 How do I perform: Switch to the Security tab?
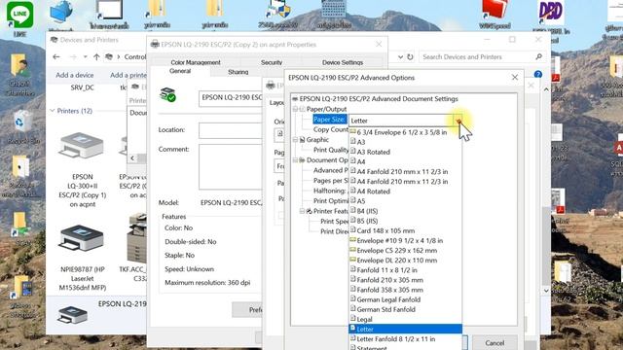tap(272, 62)
